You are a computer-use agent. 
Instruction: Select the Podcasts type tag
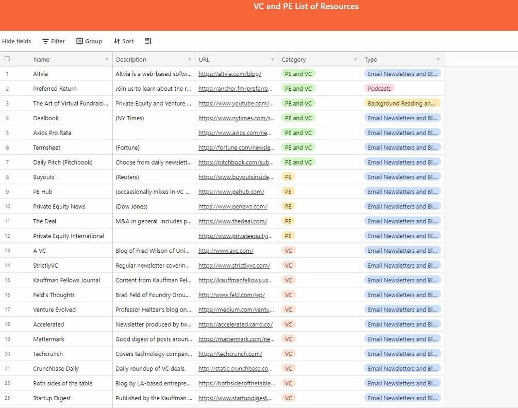pos(379,89)
